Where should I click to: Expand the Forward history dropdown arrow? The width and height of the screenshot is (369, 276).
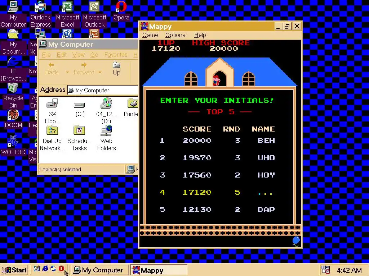[100, 72]
